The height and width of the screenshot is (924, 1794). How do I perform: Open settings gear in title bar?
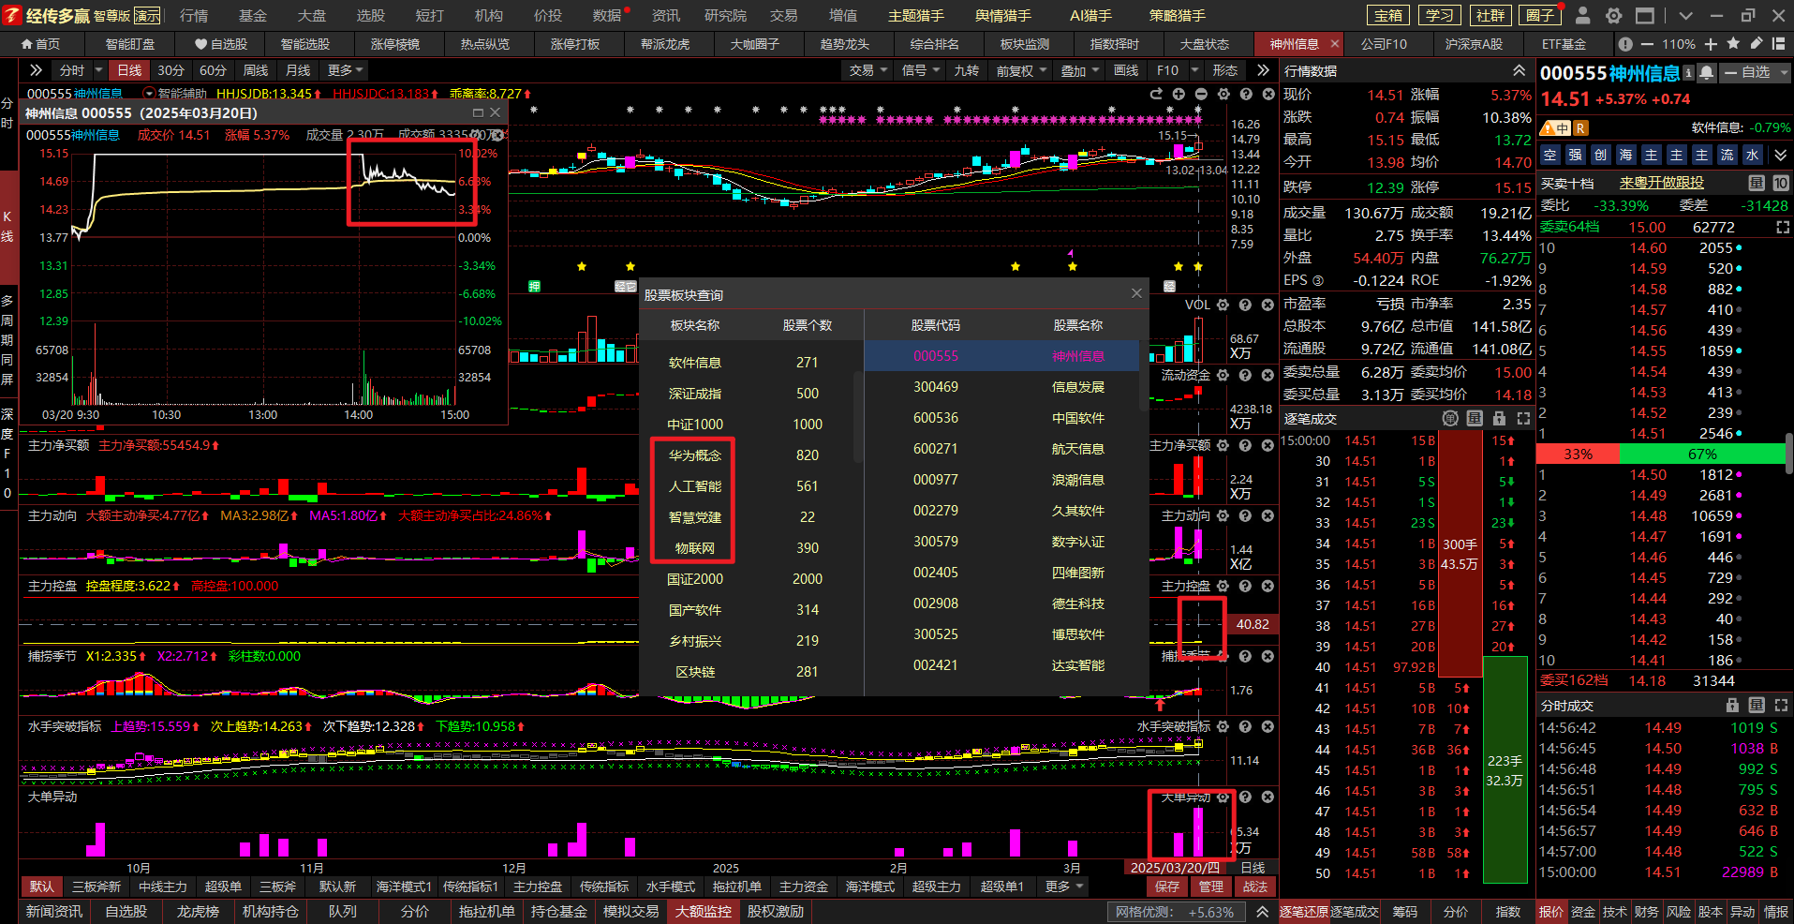click(1613, 15)
